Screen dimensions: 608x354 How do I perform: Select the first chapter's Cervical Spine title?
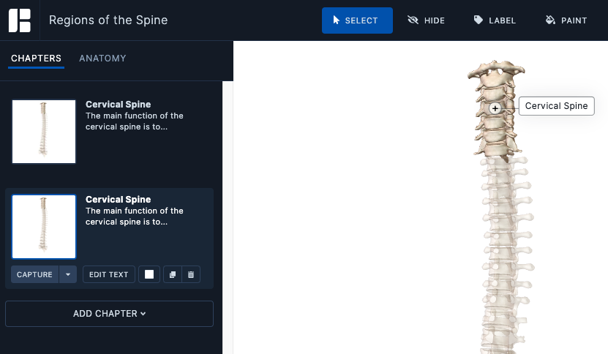tap(119, 105)
